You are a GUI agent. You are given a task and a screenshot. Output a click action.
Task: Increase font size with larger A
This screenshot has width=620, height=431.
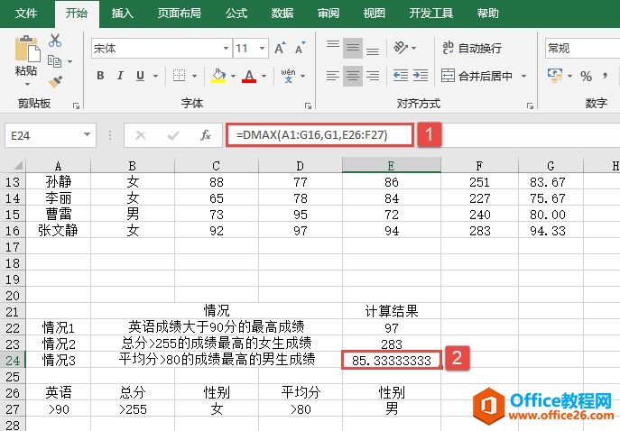pyautogui.click(x=279, y=49)
